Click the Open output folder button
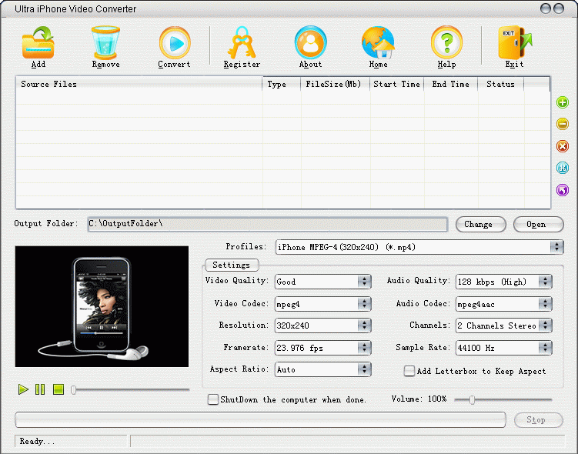 tap(538, 224)
